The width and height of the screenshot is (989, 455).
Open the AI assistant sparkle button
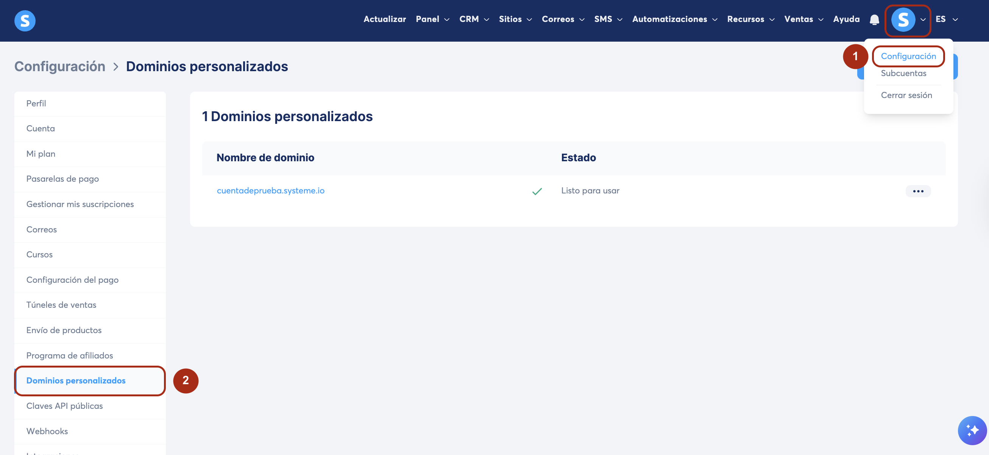(x=972, y=430)
